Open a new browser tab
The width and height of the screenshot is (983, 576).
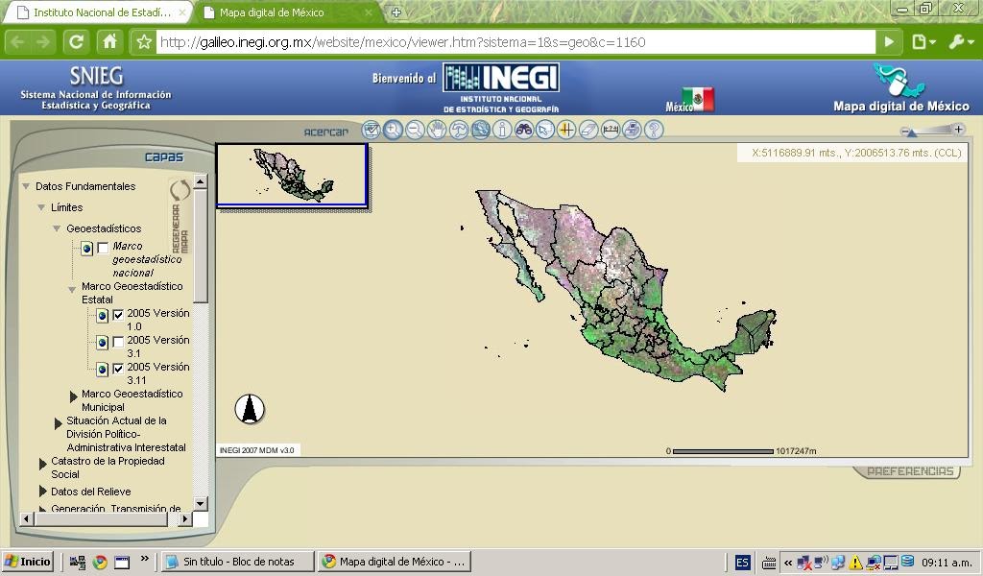pos(396,12)
